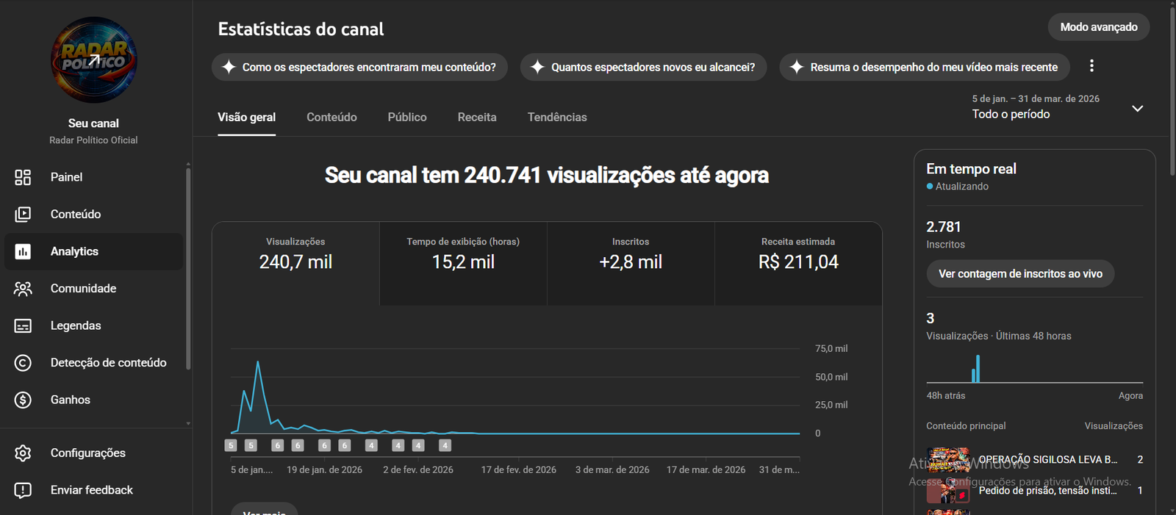1176x515 pixels.
Task: Click the Radar Político channel avatar
Action: tap(93, 60)
